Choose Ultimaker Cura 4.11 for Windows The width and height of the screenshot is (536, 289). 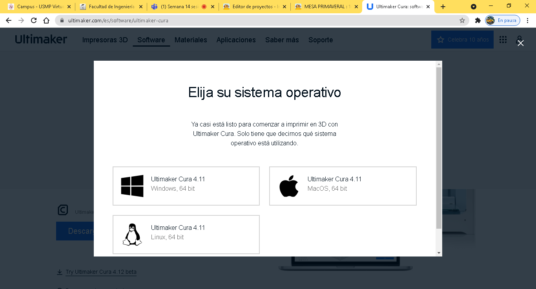186,186
